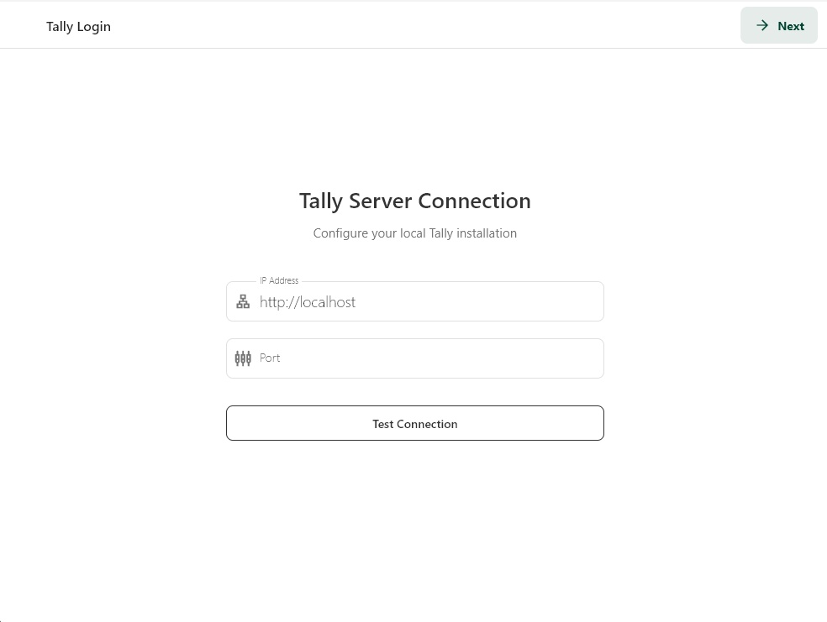Click the left edge of Test Connection button
Screen dimensions: 827x622
(235, 423)
